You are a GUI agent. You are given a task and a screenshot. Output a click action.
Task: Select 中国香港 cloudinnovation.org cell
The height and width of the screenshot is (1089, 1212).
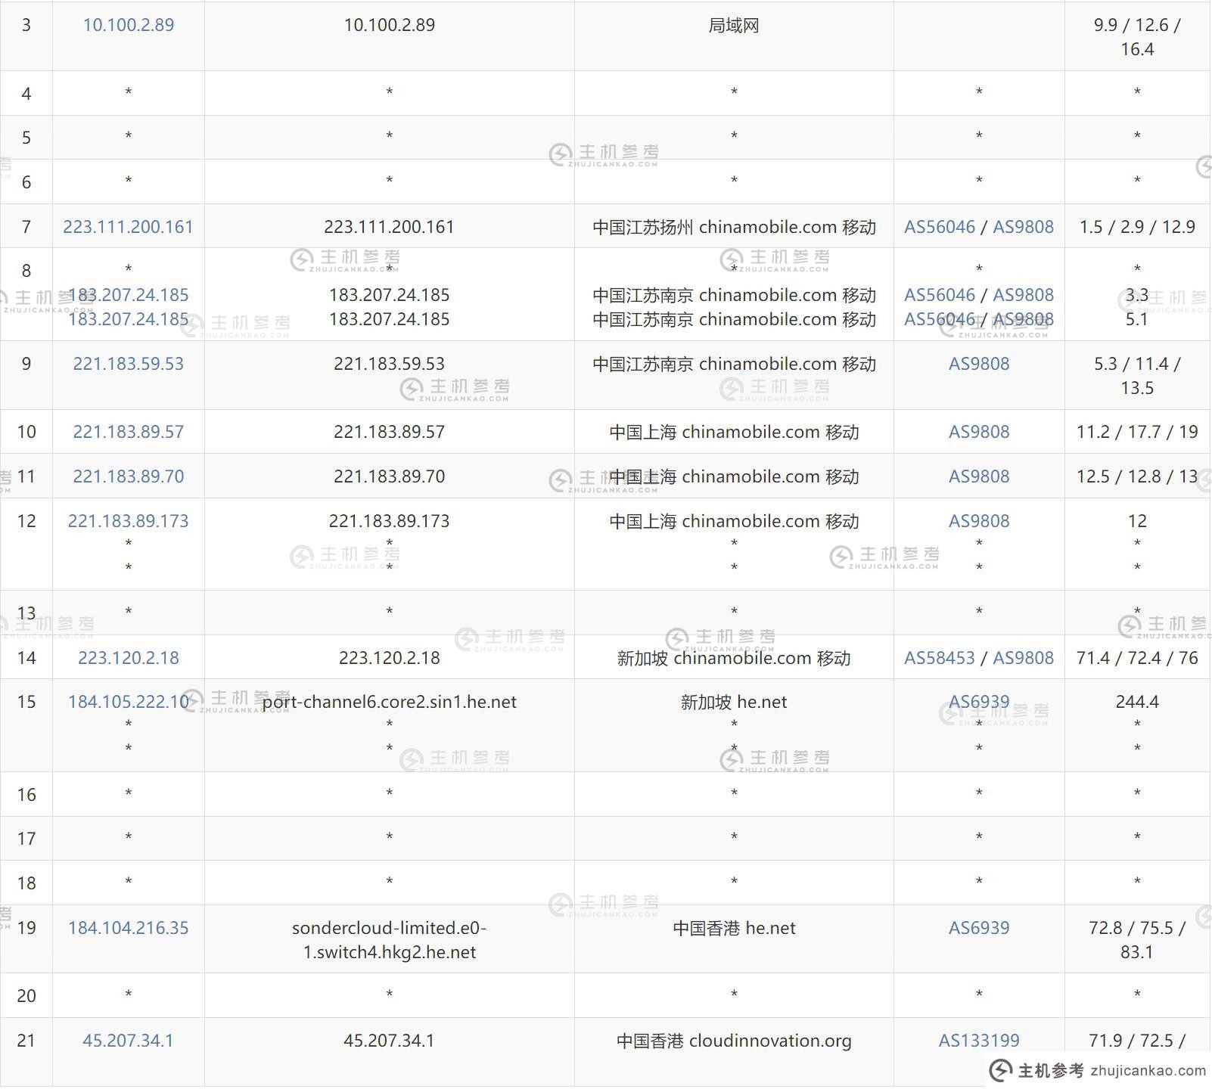(734, 1041)
